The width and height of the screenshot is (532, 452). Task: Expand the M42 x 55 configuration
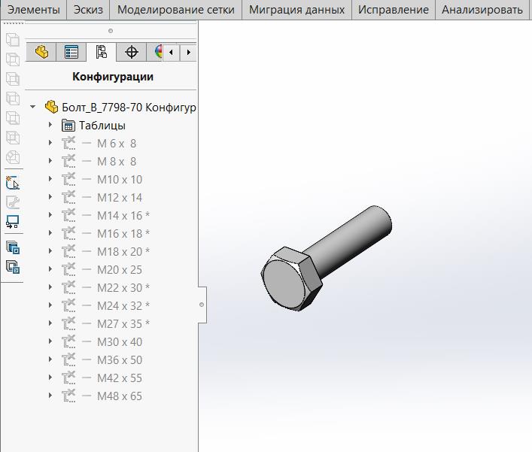pyautogui.click(x=50, y=378)
